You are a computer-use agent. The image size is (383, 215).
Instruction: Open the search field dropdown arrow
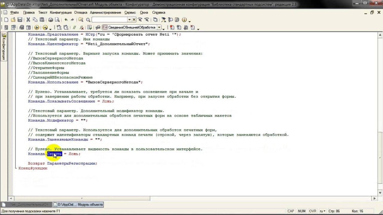coord(130,20)
